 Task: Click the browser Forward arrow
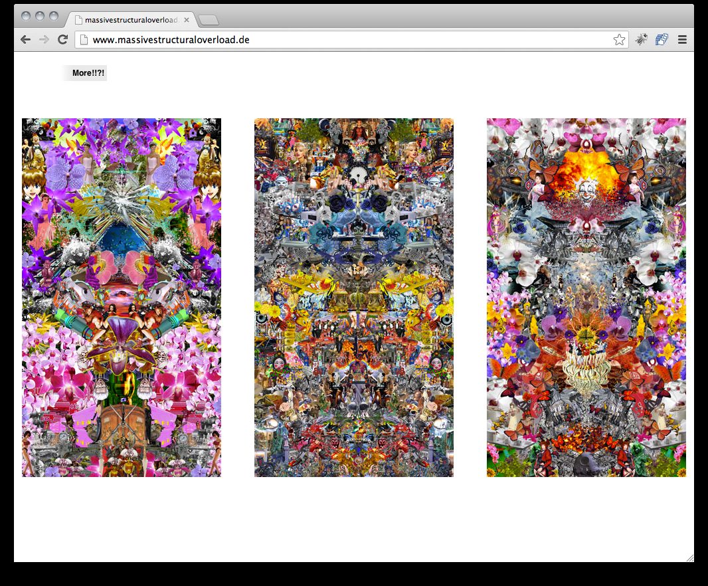tap(44, 40)
